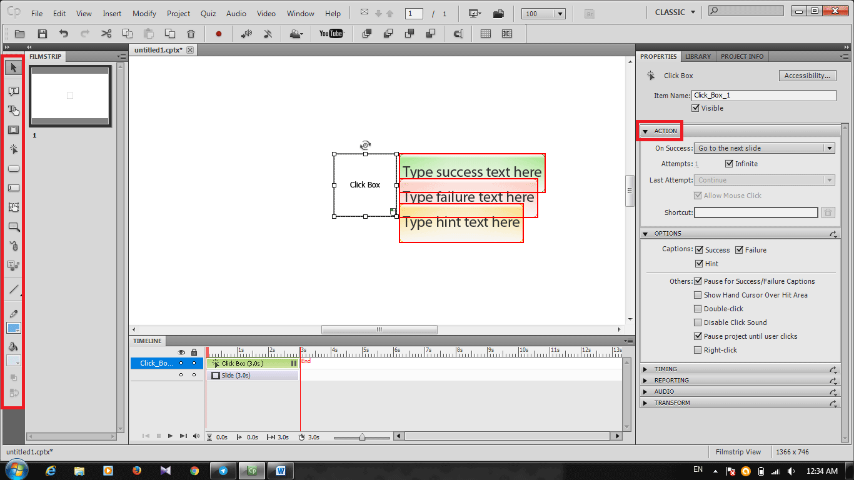Screen dimensions: 854x480
Task: Select the paint bucket fill tool
Action: click(x=13, y=347)
